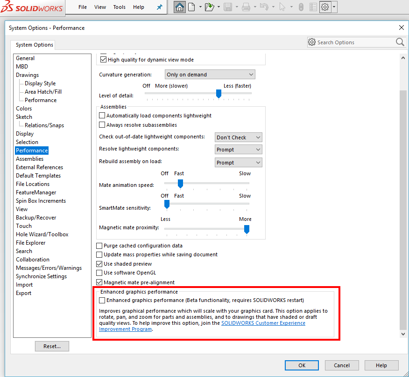This screenshot has width=409, height=377.
Task: Select Relations/Snaps under Sketch
Action: point(44,125)
